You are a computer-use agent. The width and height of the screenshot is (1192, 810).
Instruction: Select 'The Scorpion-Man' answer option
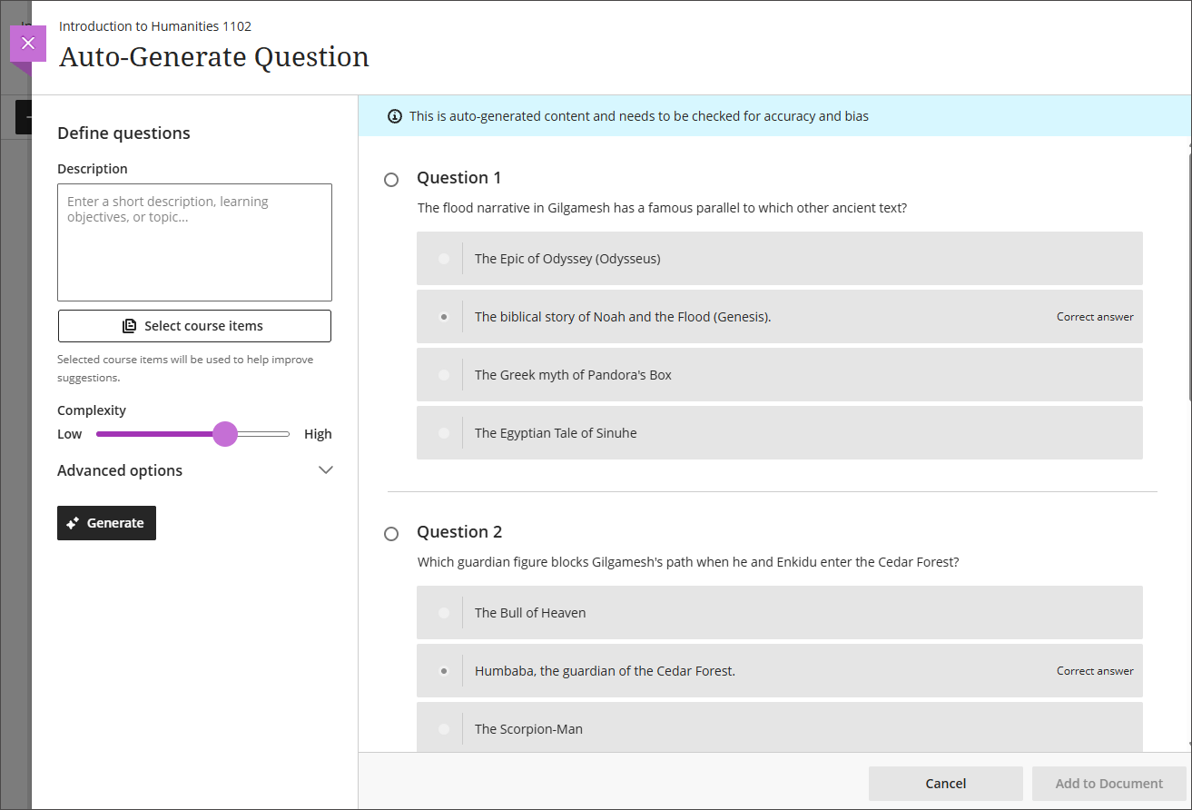(x=442, y=728)
